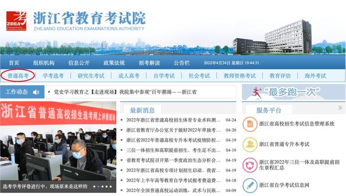This screenshot has height=196, width=346.
Task: Mute the 工作动态 speaker icon
Action: 36,92
